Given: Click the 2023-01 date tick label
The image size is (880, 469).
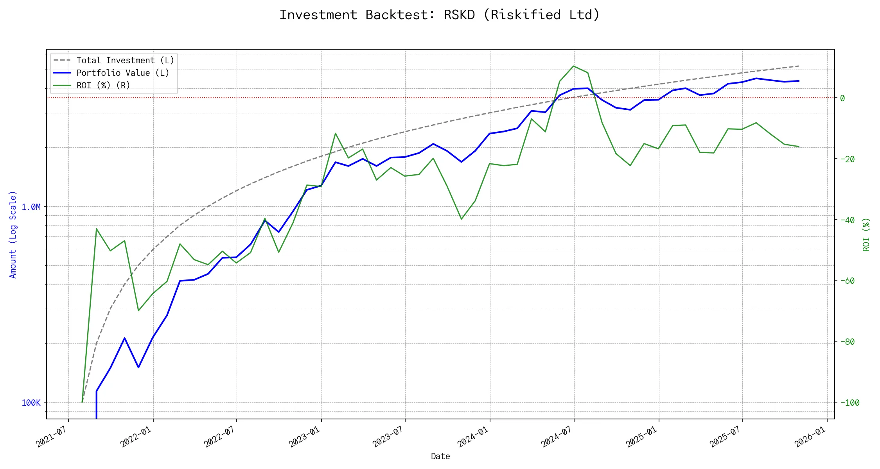Looking at the screenshot, I should coord(305,437).
